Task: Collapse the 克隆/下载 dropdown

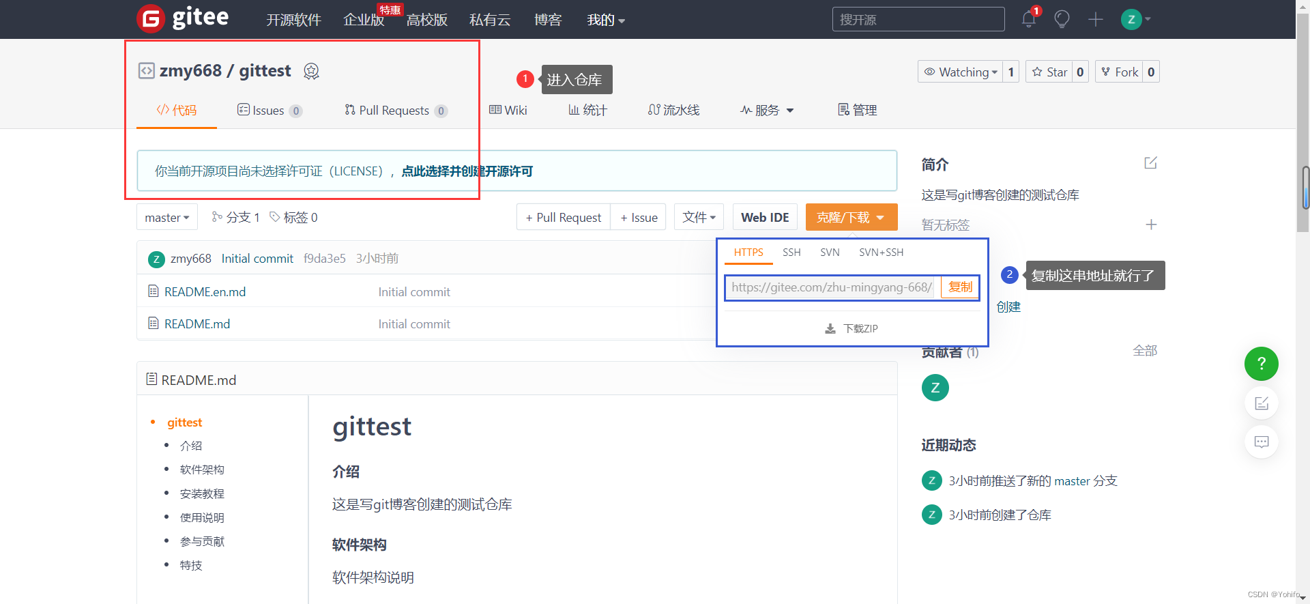Action: (x=851, y=217)
